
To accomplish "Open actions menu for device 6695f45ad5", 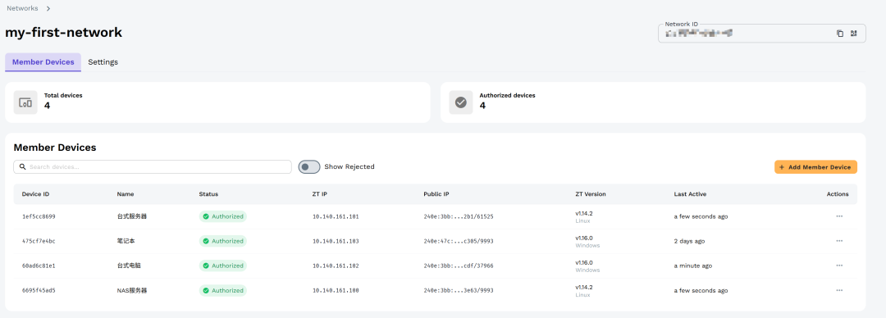I will pos(839,290).
